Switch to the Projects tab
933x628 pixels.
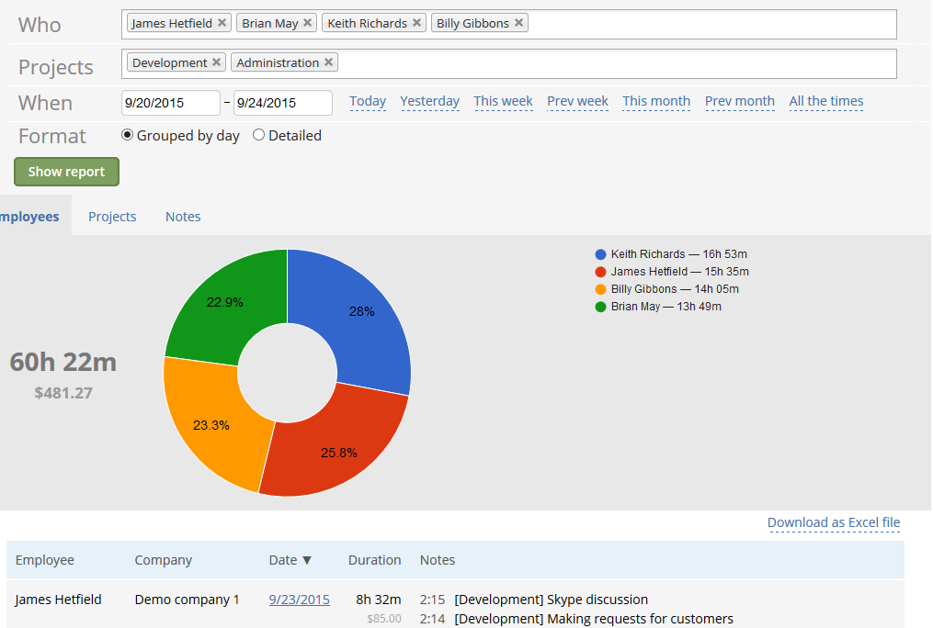coord(112,217)
